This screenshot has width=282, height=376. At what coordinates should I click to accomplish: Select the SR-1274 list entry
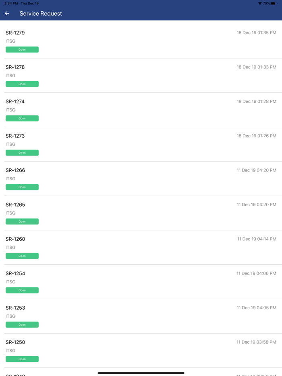15,101
